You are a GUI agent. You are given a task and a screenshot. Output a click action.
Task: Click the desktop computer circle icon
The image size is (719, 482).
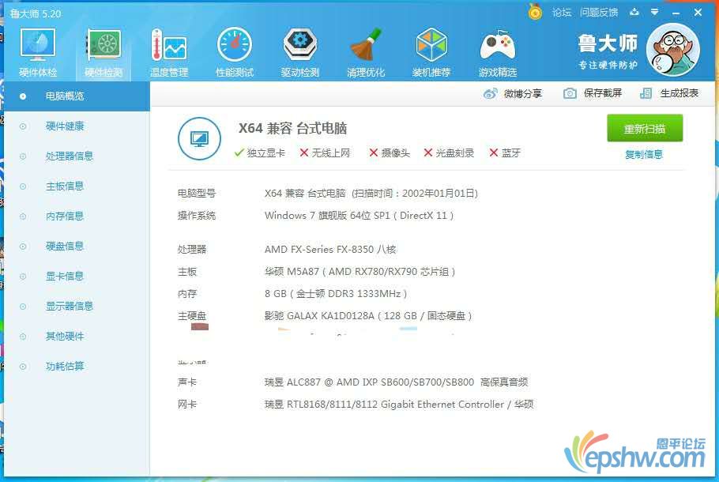[x=199, y=138]
